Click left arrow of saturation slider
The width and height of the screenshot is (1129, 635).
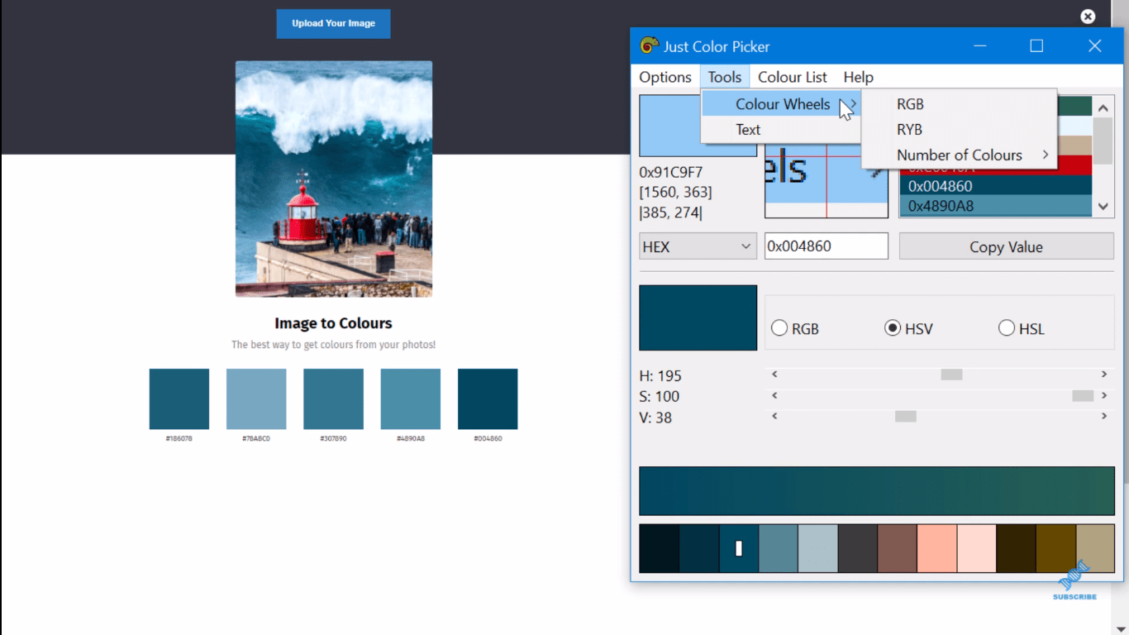(774, 396)
